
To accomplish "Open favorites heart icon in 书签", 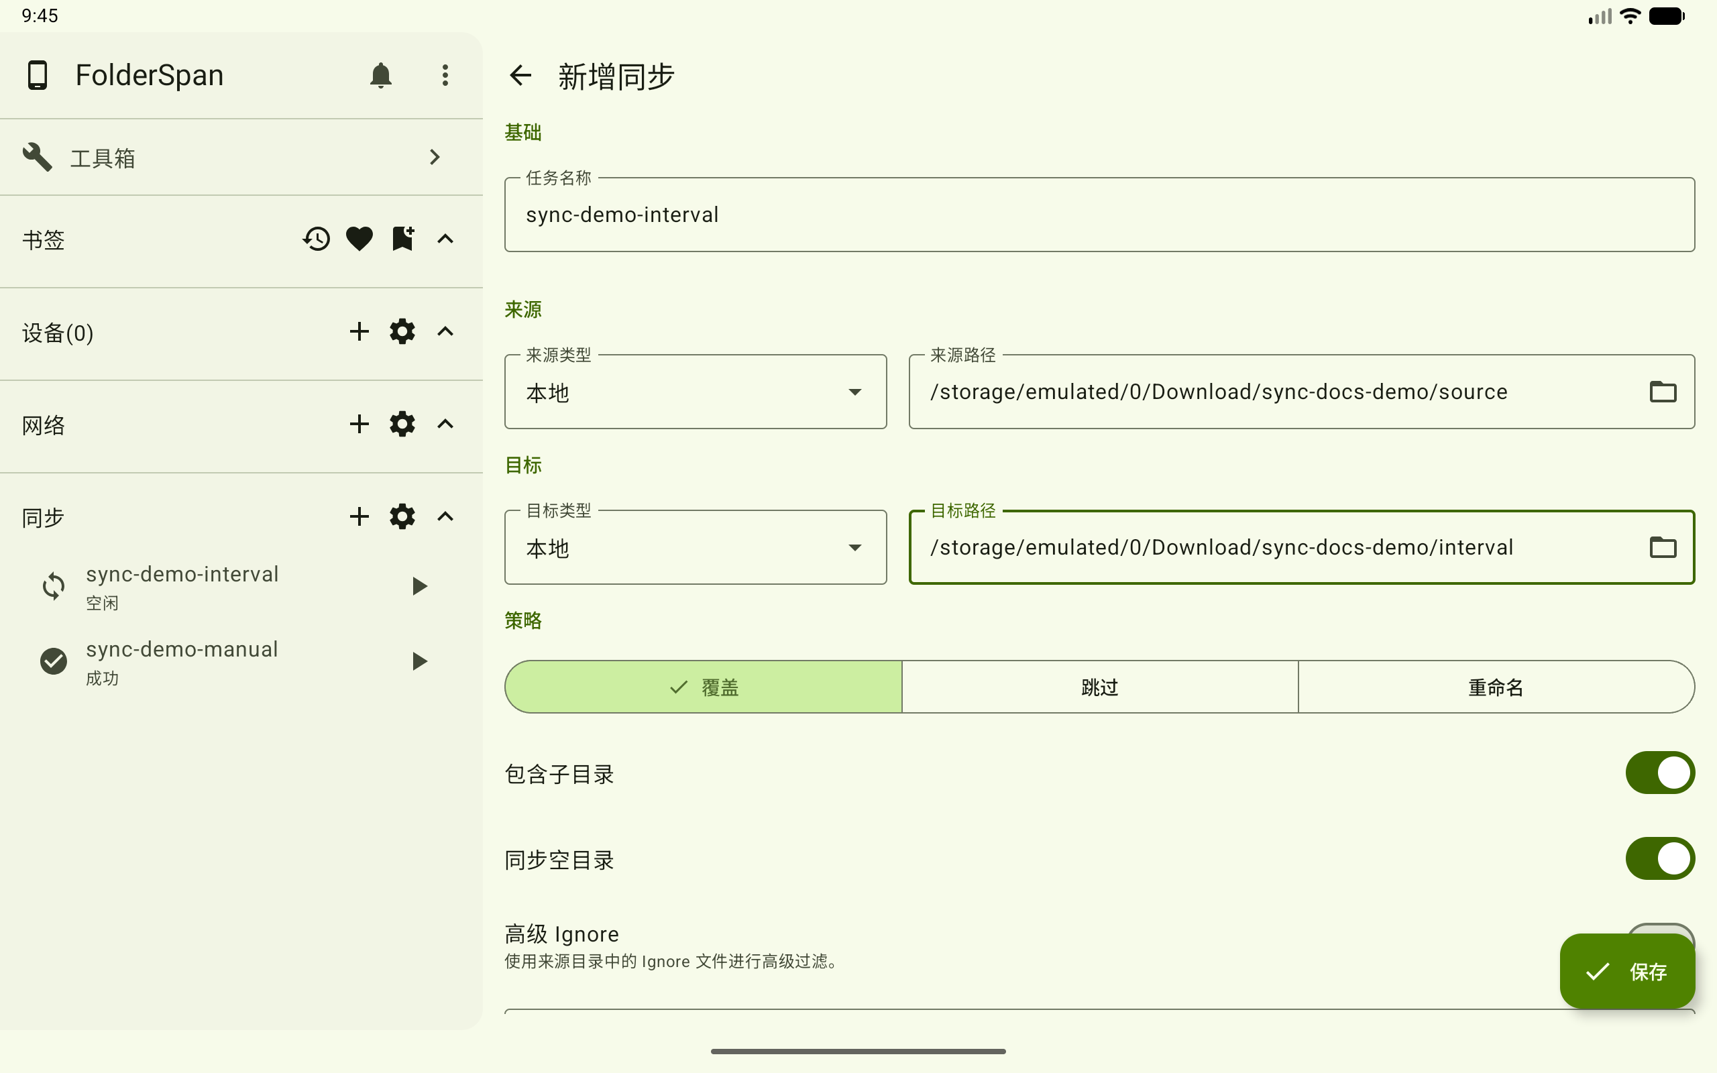I will (359, 239).
